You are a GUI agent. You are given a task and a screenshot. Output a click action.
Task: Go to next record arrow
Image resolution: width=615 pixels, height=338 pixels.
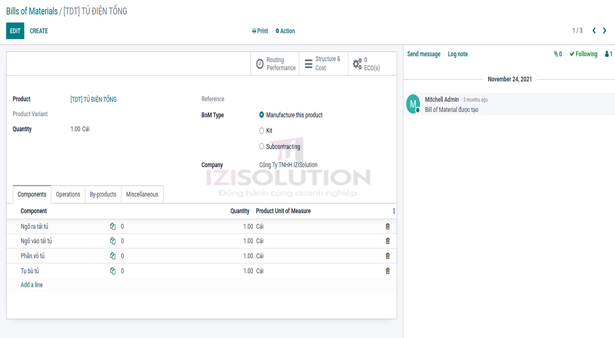pyautogui.click(x=605, y=31)
